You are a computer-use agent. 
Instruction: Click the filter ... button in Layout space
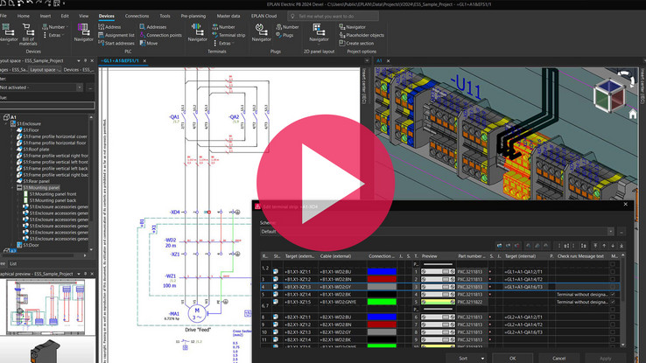coord(90,87)
